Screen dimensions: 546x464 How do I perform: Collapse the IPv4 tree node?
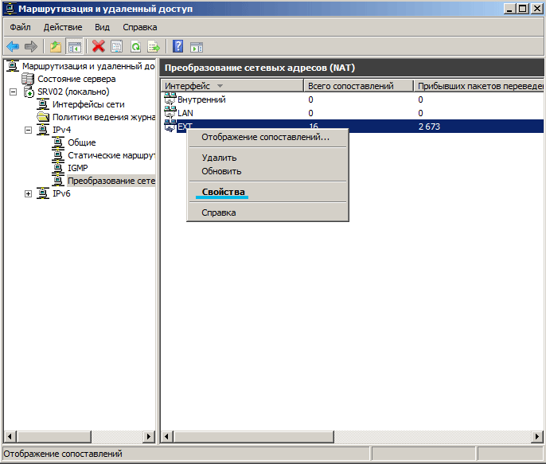tap(29, 130)
